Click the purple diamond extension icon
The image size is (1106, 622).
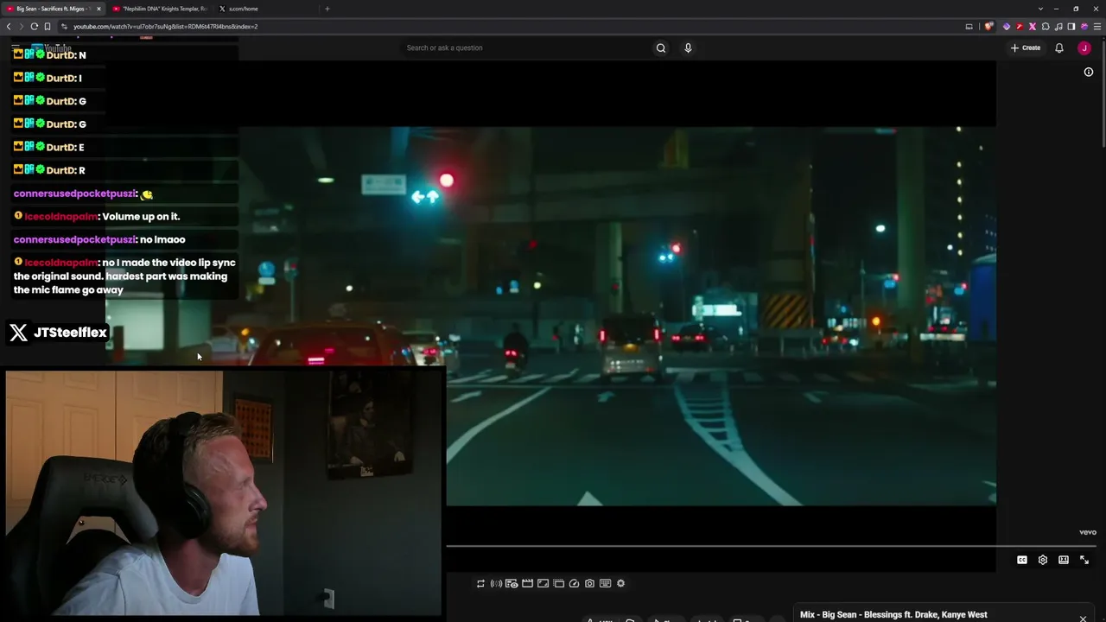click(x=1007, y=27)
